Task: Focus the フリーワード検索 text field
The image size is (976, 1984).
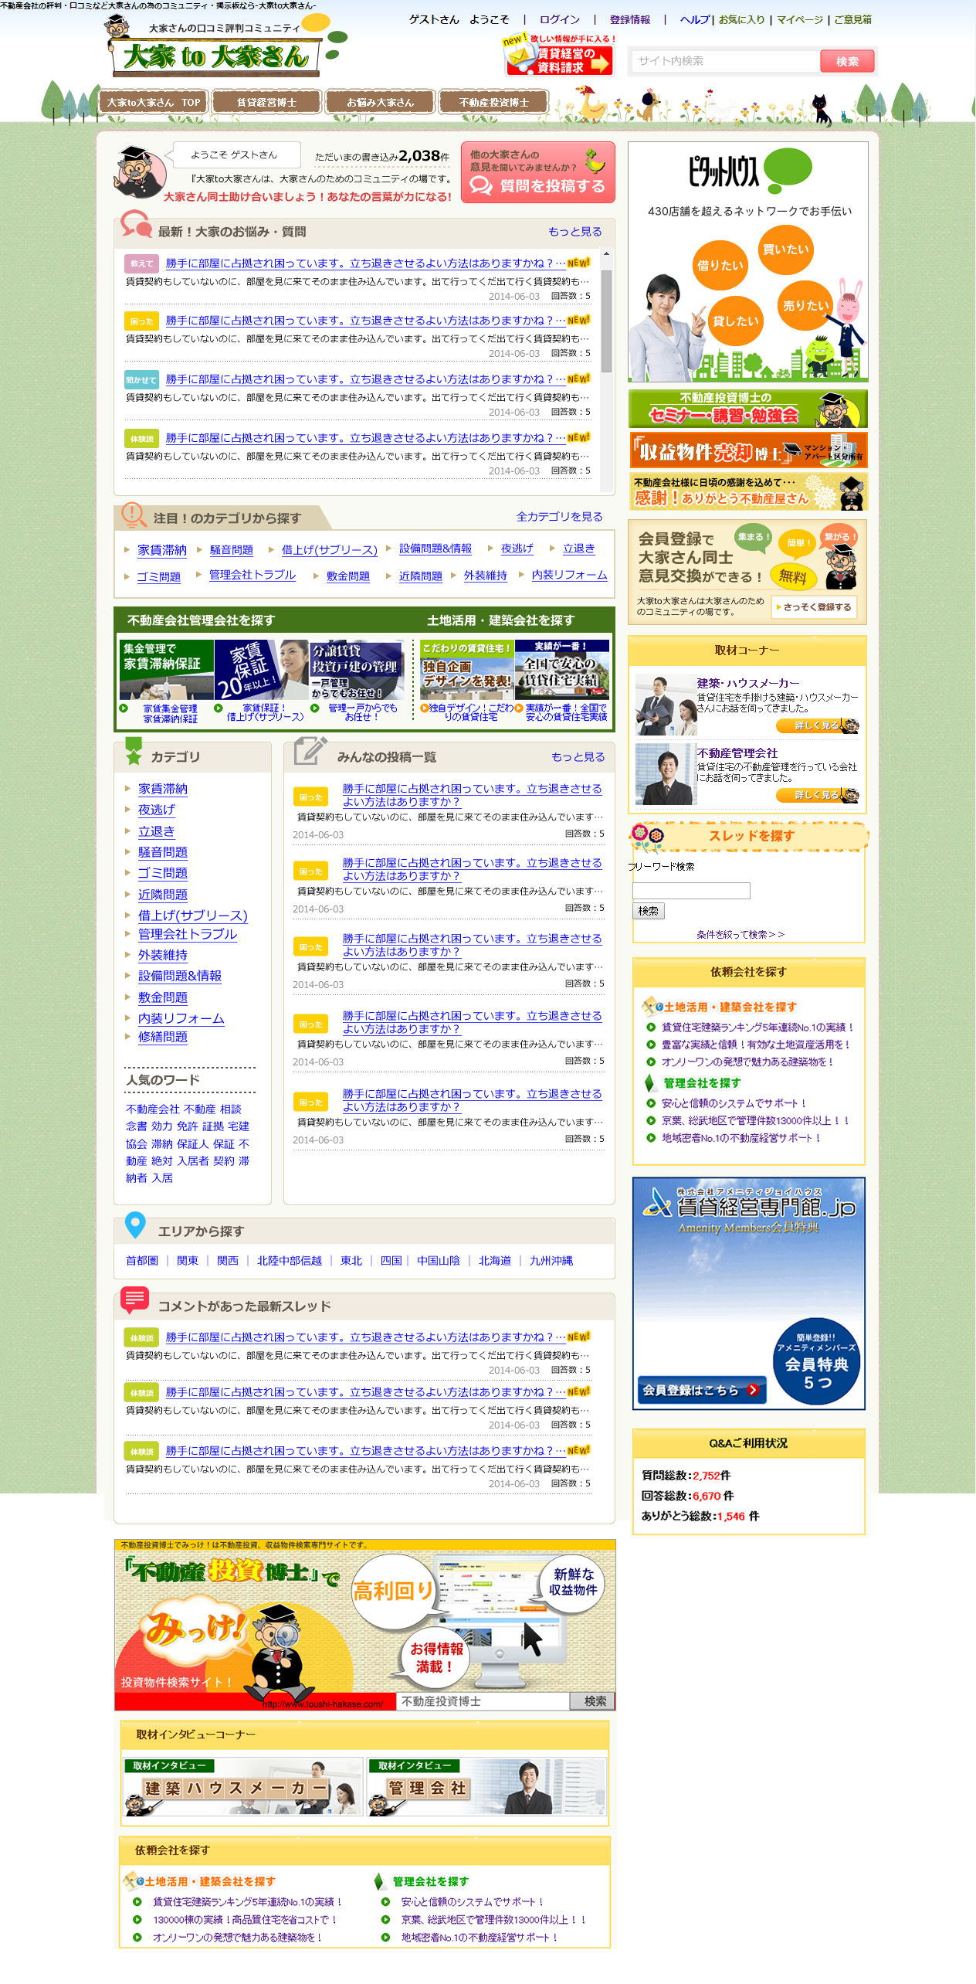Action: (691, 891)
